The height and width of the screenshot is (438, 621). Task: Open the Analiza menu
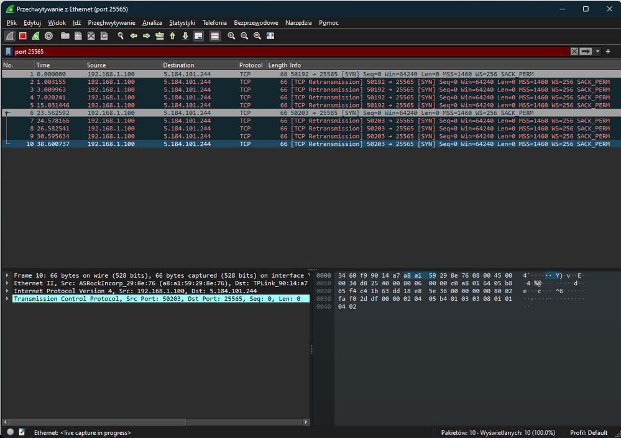(x=152, y=22)
